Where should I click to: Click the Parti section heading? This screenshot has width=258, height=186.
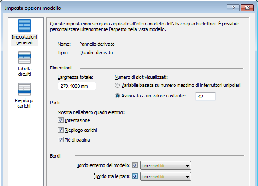(x=55, y=103)
